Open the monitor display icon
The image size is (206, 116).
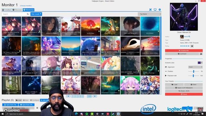[155, 10]
